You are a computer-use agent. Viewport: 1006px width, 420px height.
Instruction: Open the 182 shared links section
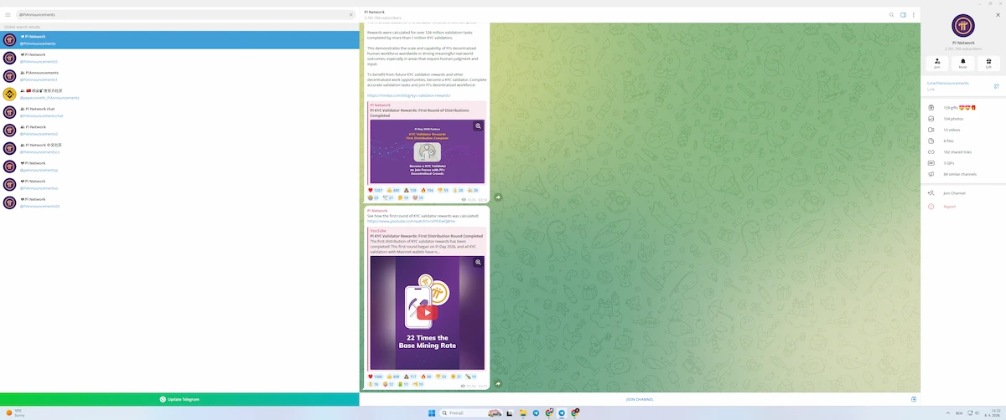(963, 151)
